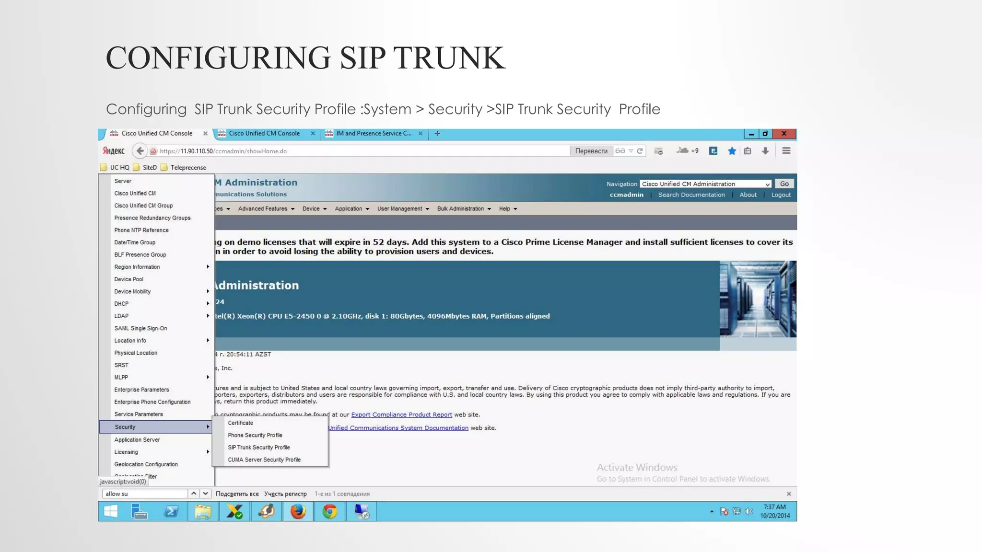This screenshot has height=552, width=982.
Task: Open File Explorer from taskbar
Action: [x=203, y=511]
